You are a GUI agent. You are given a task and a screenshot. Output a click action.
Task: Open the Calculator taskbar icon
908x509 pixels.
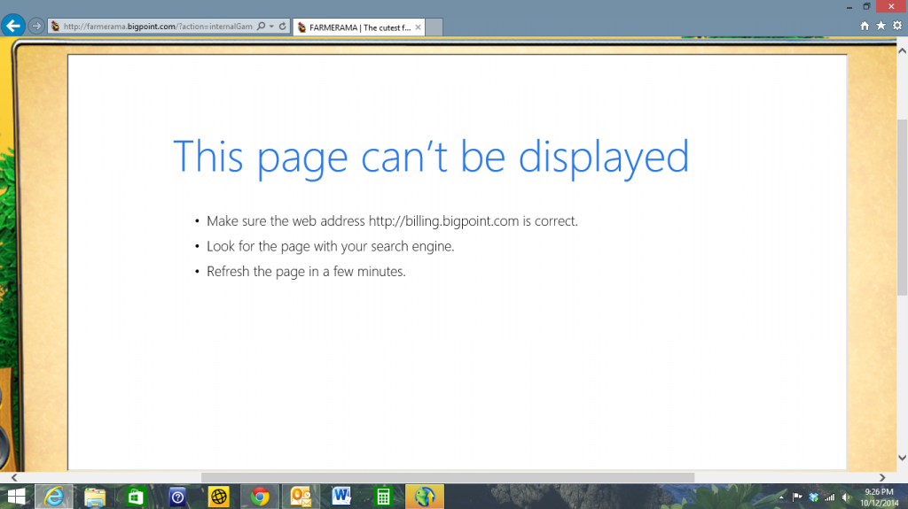tap(383, 497)
